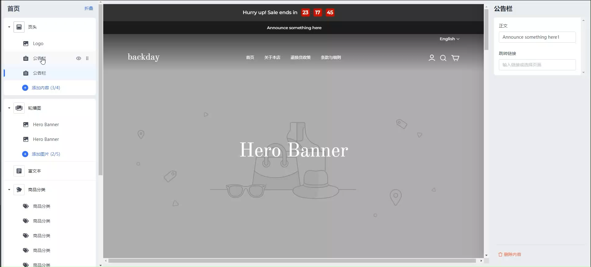Collapse the 商品分类 section arrow
The width and height of the screenshot is (591, 267).
point(9,190)
